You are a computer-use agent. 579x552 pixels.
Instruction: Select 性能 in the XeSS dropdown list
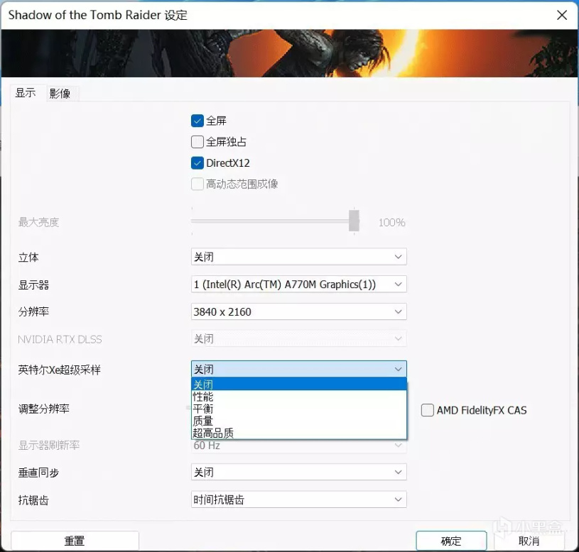pos(298,397)
